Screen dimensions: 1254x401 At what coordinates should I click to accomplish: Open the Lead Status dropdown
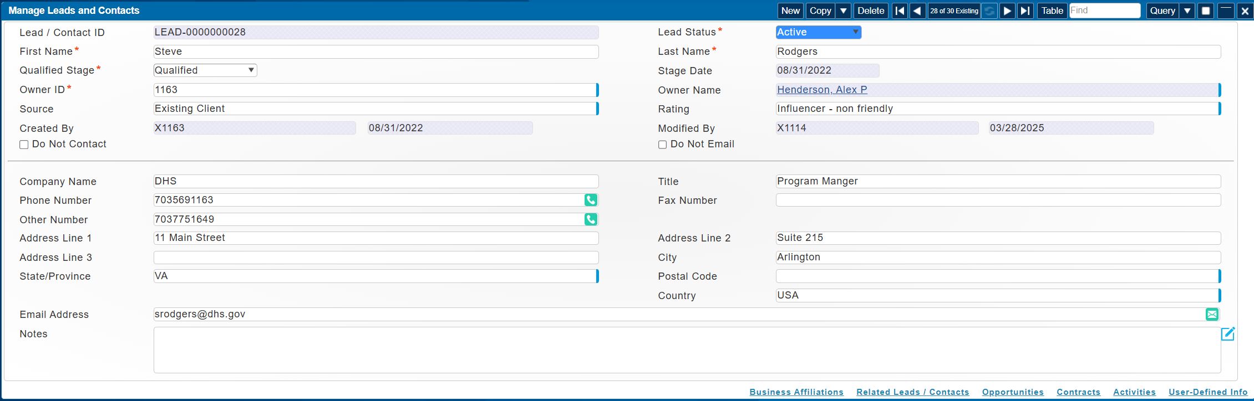pyautogui.click(x=818, y=32)
